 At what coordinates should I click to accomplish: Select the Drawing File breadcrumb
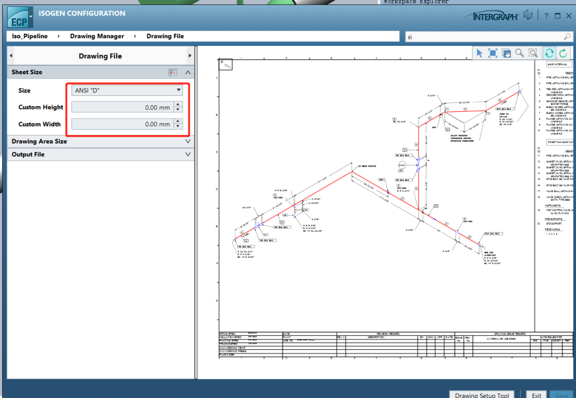(x=165, y=36)
